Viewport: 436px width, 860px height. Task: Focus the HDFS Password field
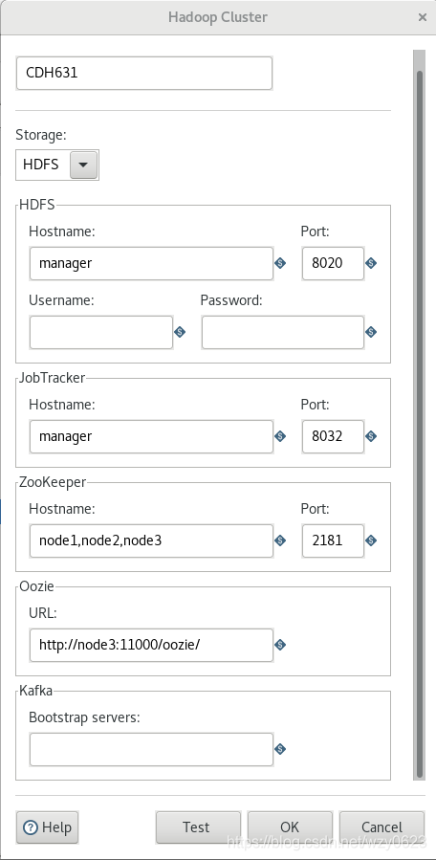283,332
